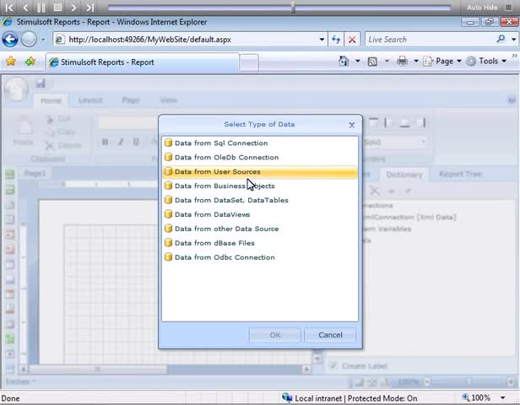Refresh the page in Internet Explorer

pos(336,40)
